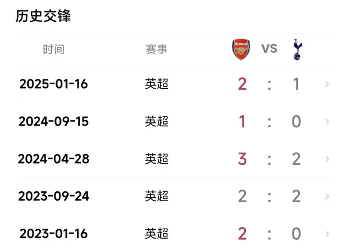Click Arsenal's score 3 in 2024-04-28 row
The height and width of the screenshot is (248, 352).
[242, 159]
